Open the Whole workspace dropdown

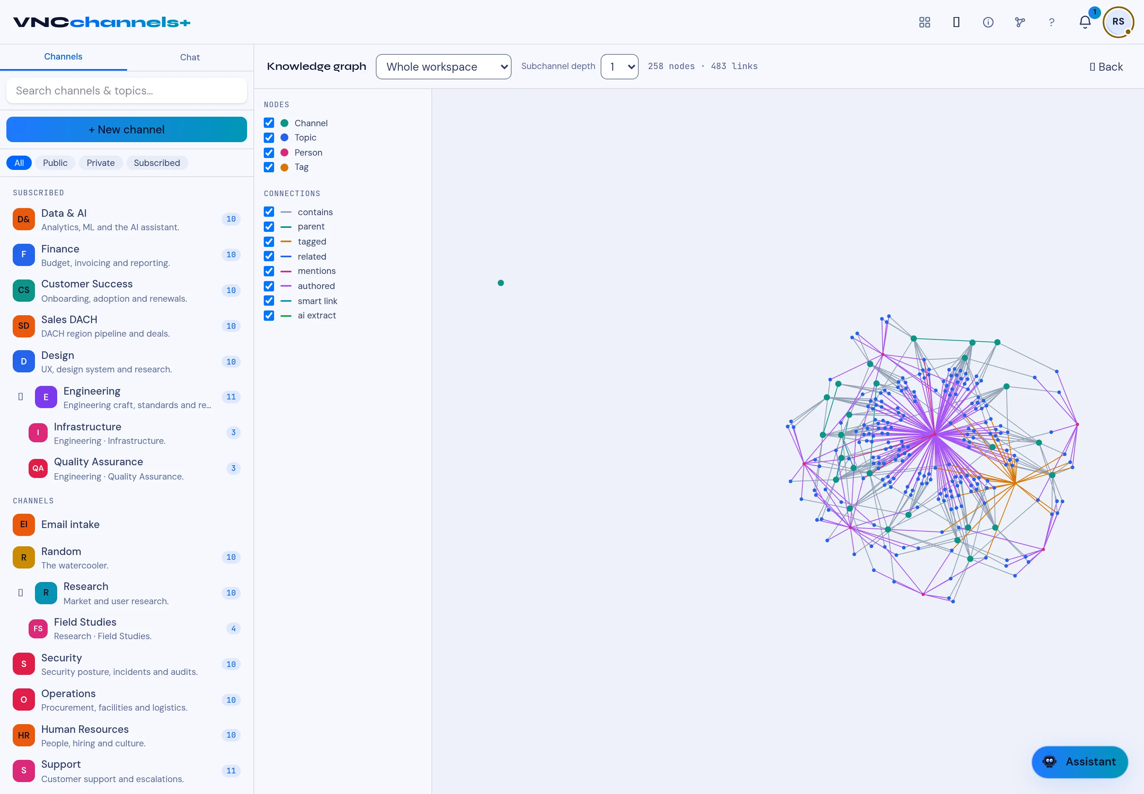point(444,67)
